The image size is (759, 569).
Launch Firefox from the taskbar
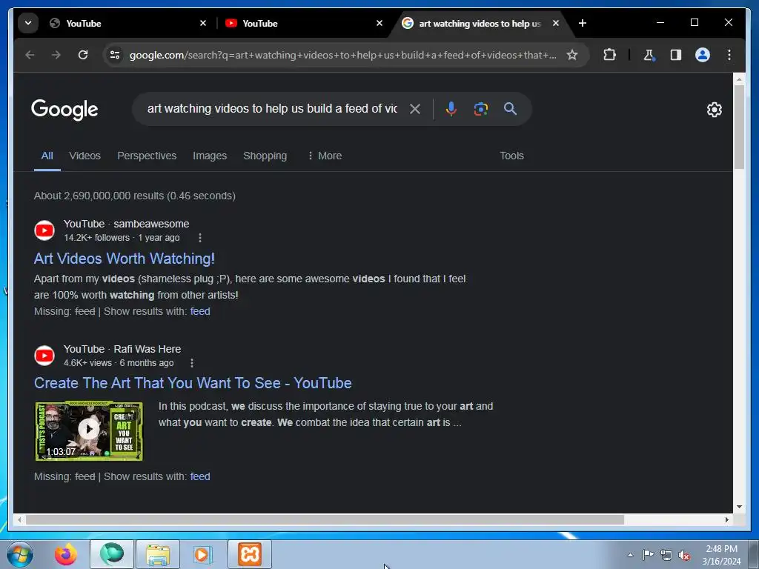66,554
